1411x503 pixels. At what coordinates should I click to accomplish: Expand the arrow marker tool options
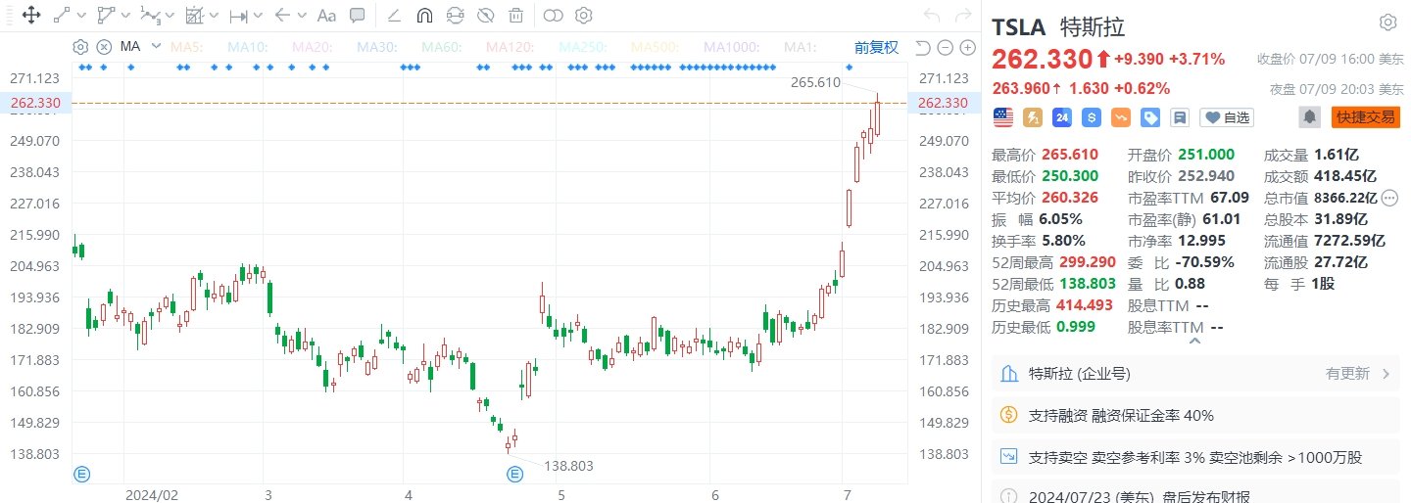point(301,16)
